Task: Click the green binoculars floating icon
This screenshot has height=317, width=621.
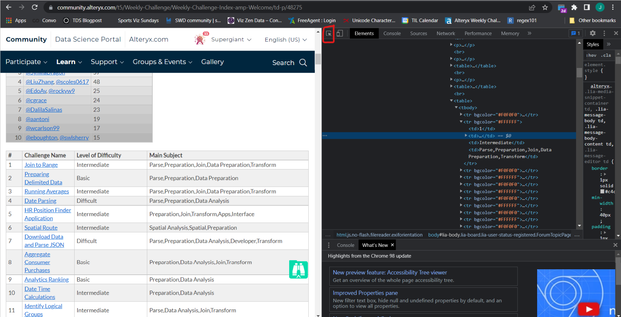Action: click(298, 270)
